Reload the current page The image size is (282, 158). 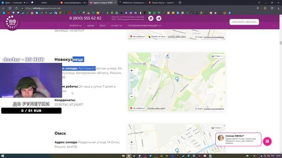(16, 8)
